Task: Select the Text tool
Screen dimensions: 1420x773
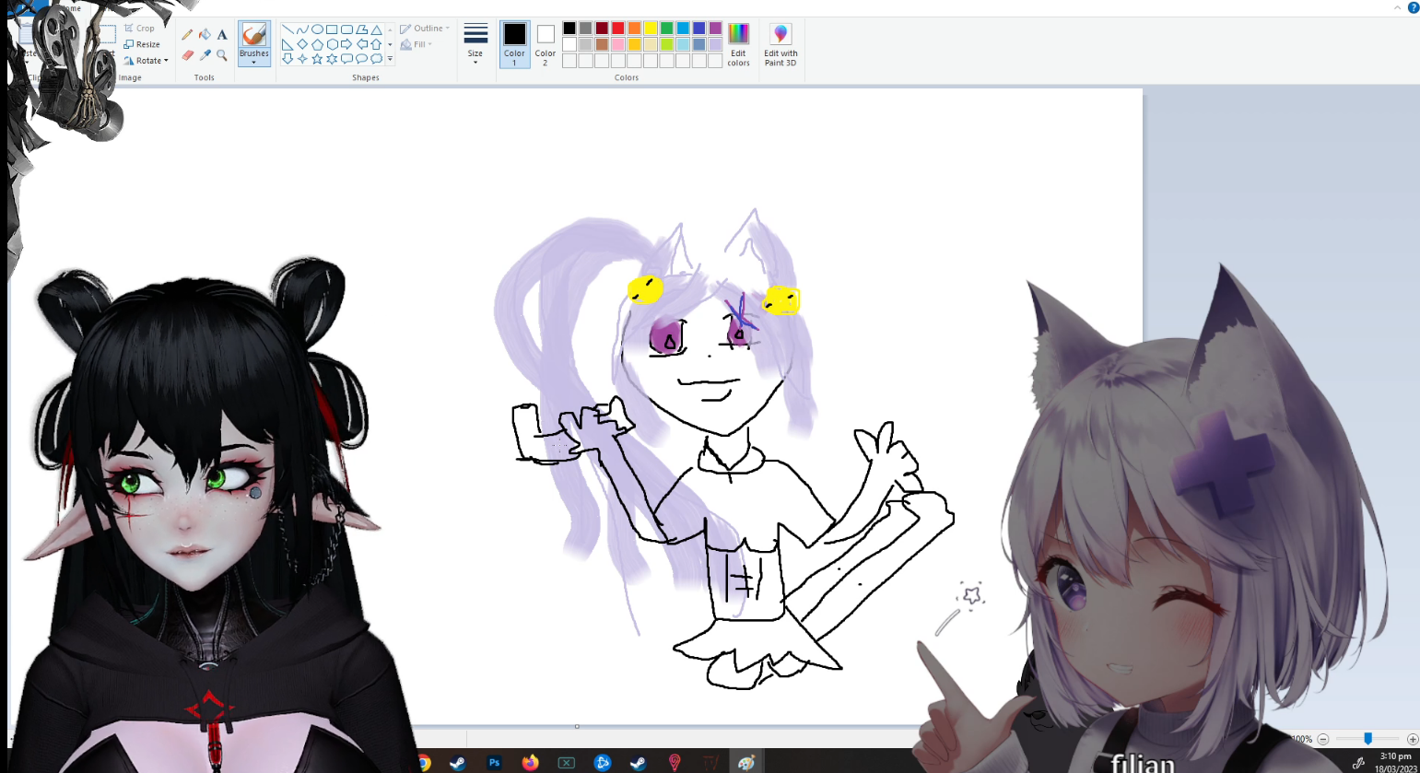Action: pyautogui.click(x=222, y=35)
